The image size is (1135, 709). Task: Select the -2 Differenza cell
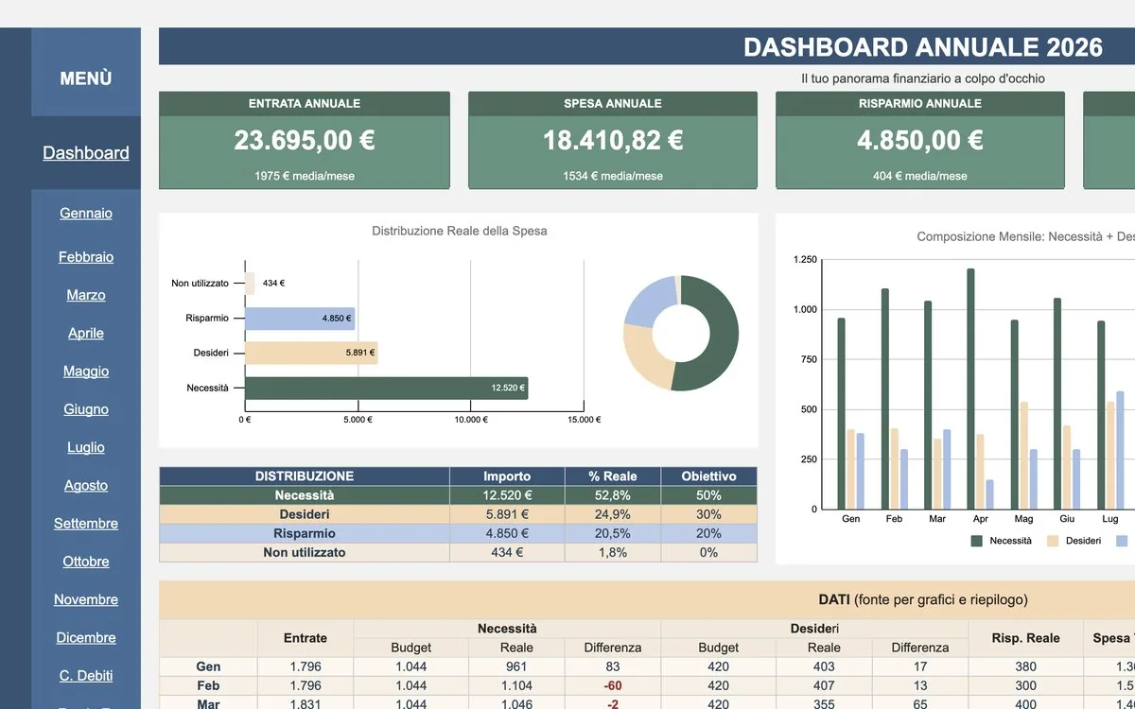613,704
